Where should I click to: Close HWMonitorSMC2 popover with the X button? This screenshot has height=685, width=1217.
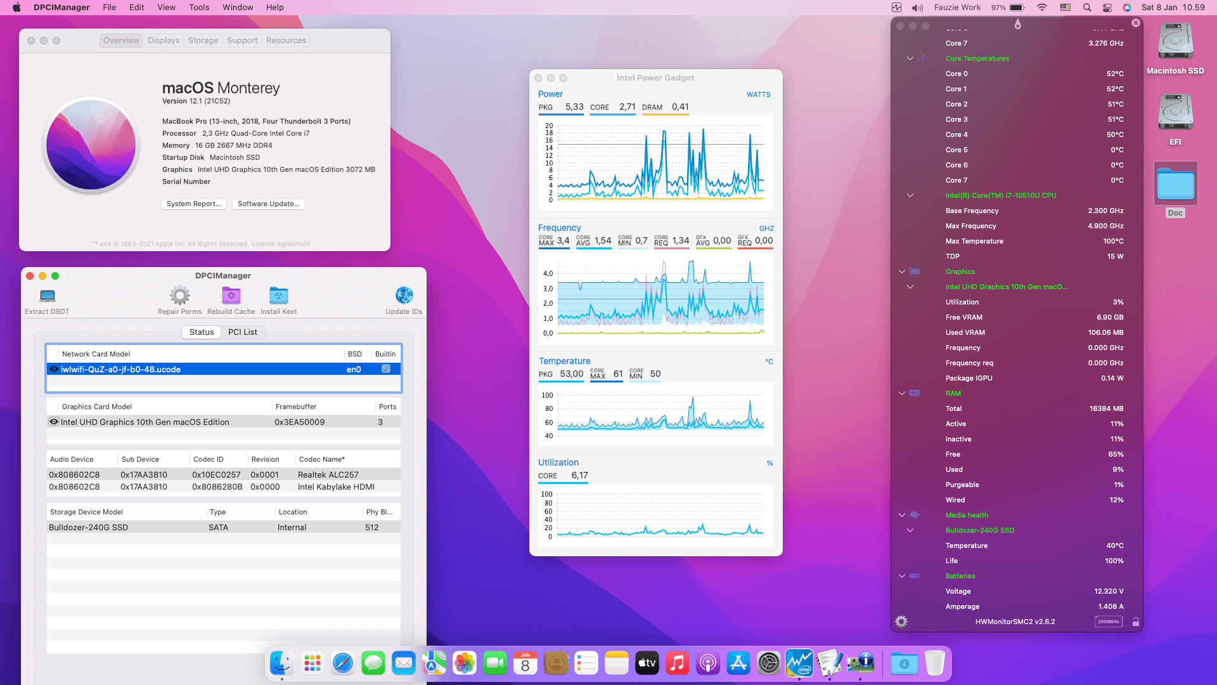1136,23
